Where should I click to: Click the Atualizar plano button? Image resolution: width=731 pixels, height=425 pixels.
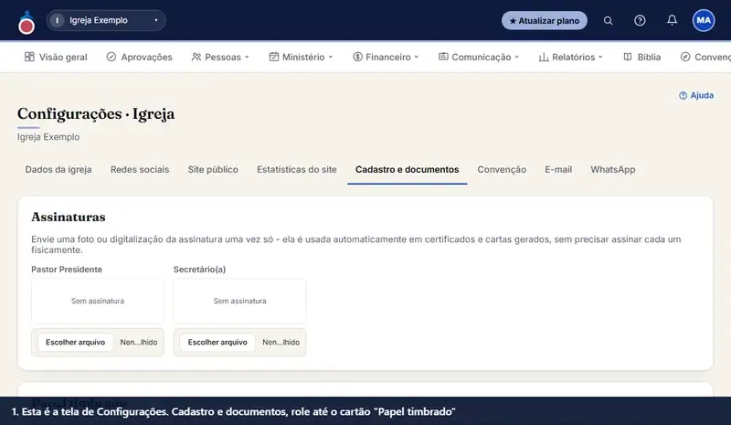tap(544, 20)
